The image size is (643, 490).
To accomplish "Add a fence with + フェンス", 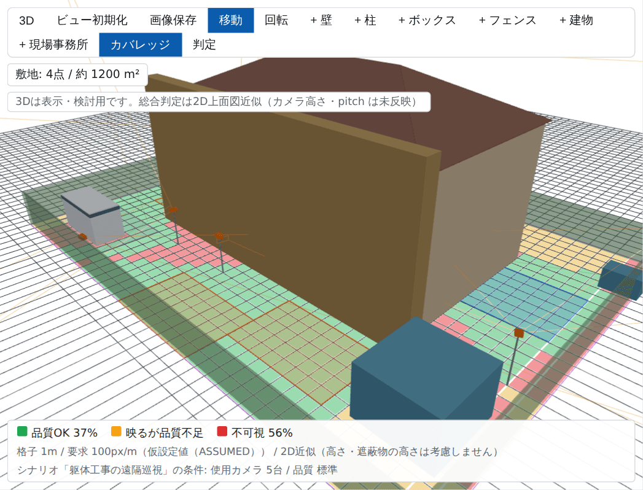I will pos(508,20).
